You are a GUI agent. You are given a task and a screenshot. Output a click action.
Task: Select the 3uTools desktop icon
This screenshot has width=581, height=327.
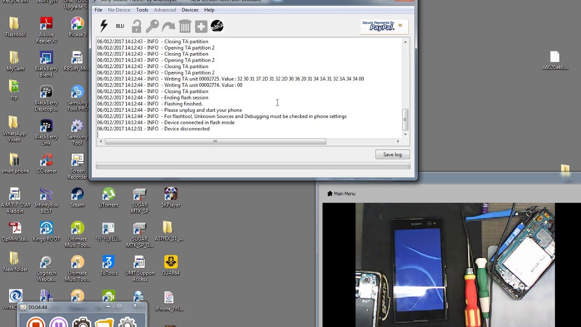pos(108,265)
